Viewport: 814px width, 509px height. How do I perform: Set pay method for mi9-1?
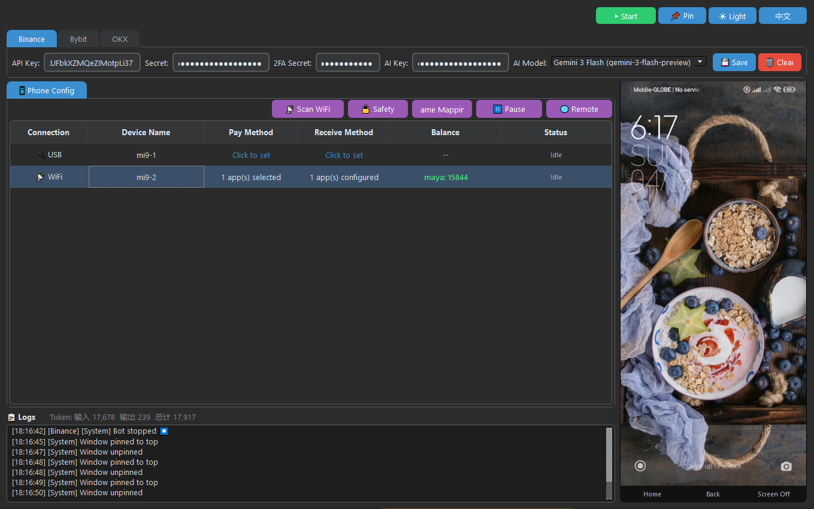[x=251, y=155]
